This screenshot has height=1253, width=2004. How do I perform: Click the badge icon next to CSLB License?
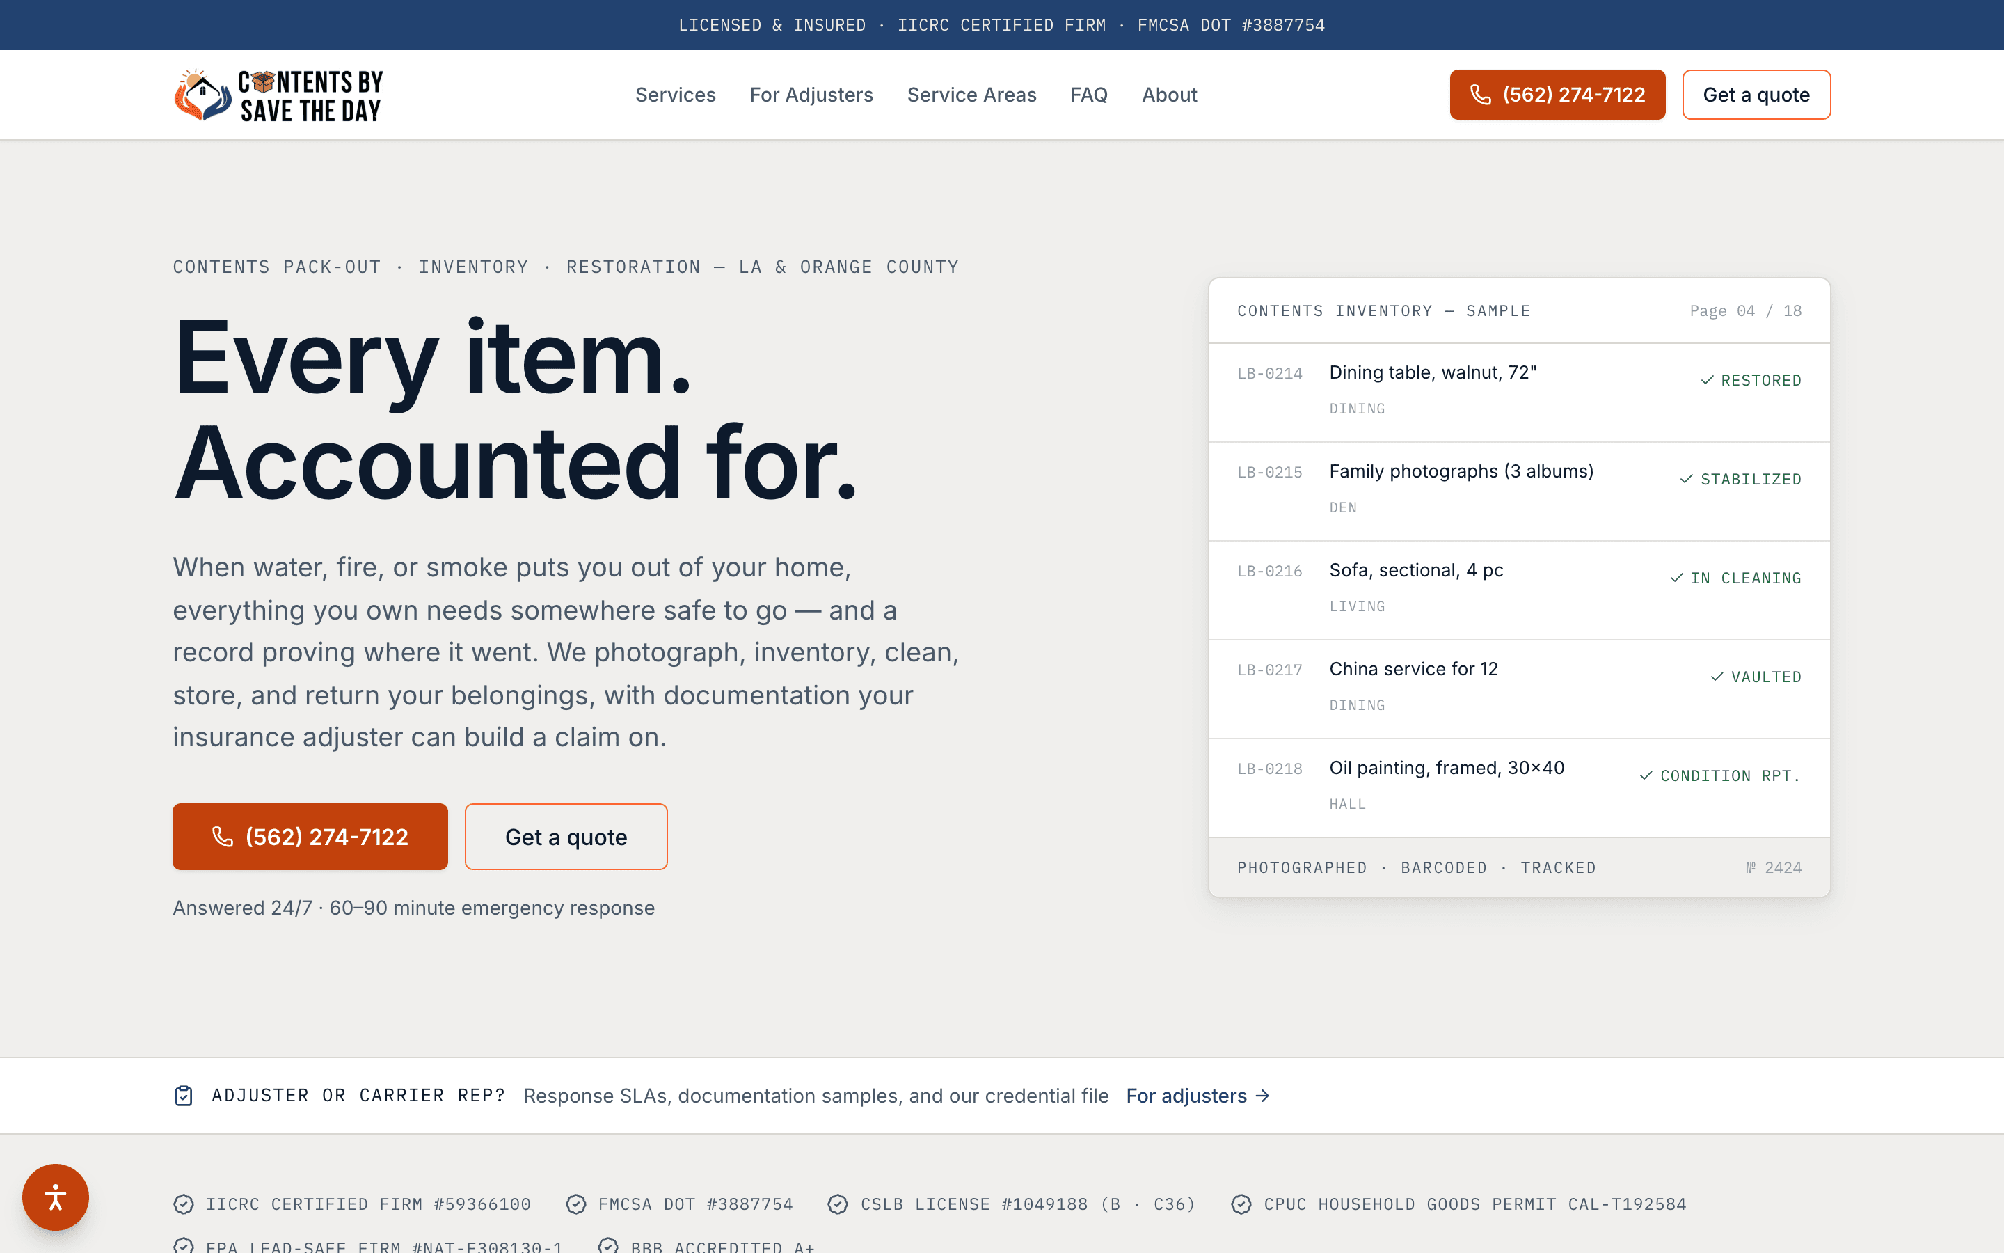tap(838, 1204)
